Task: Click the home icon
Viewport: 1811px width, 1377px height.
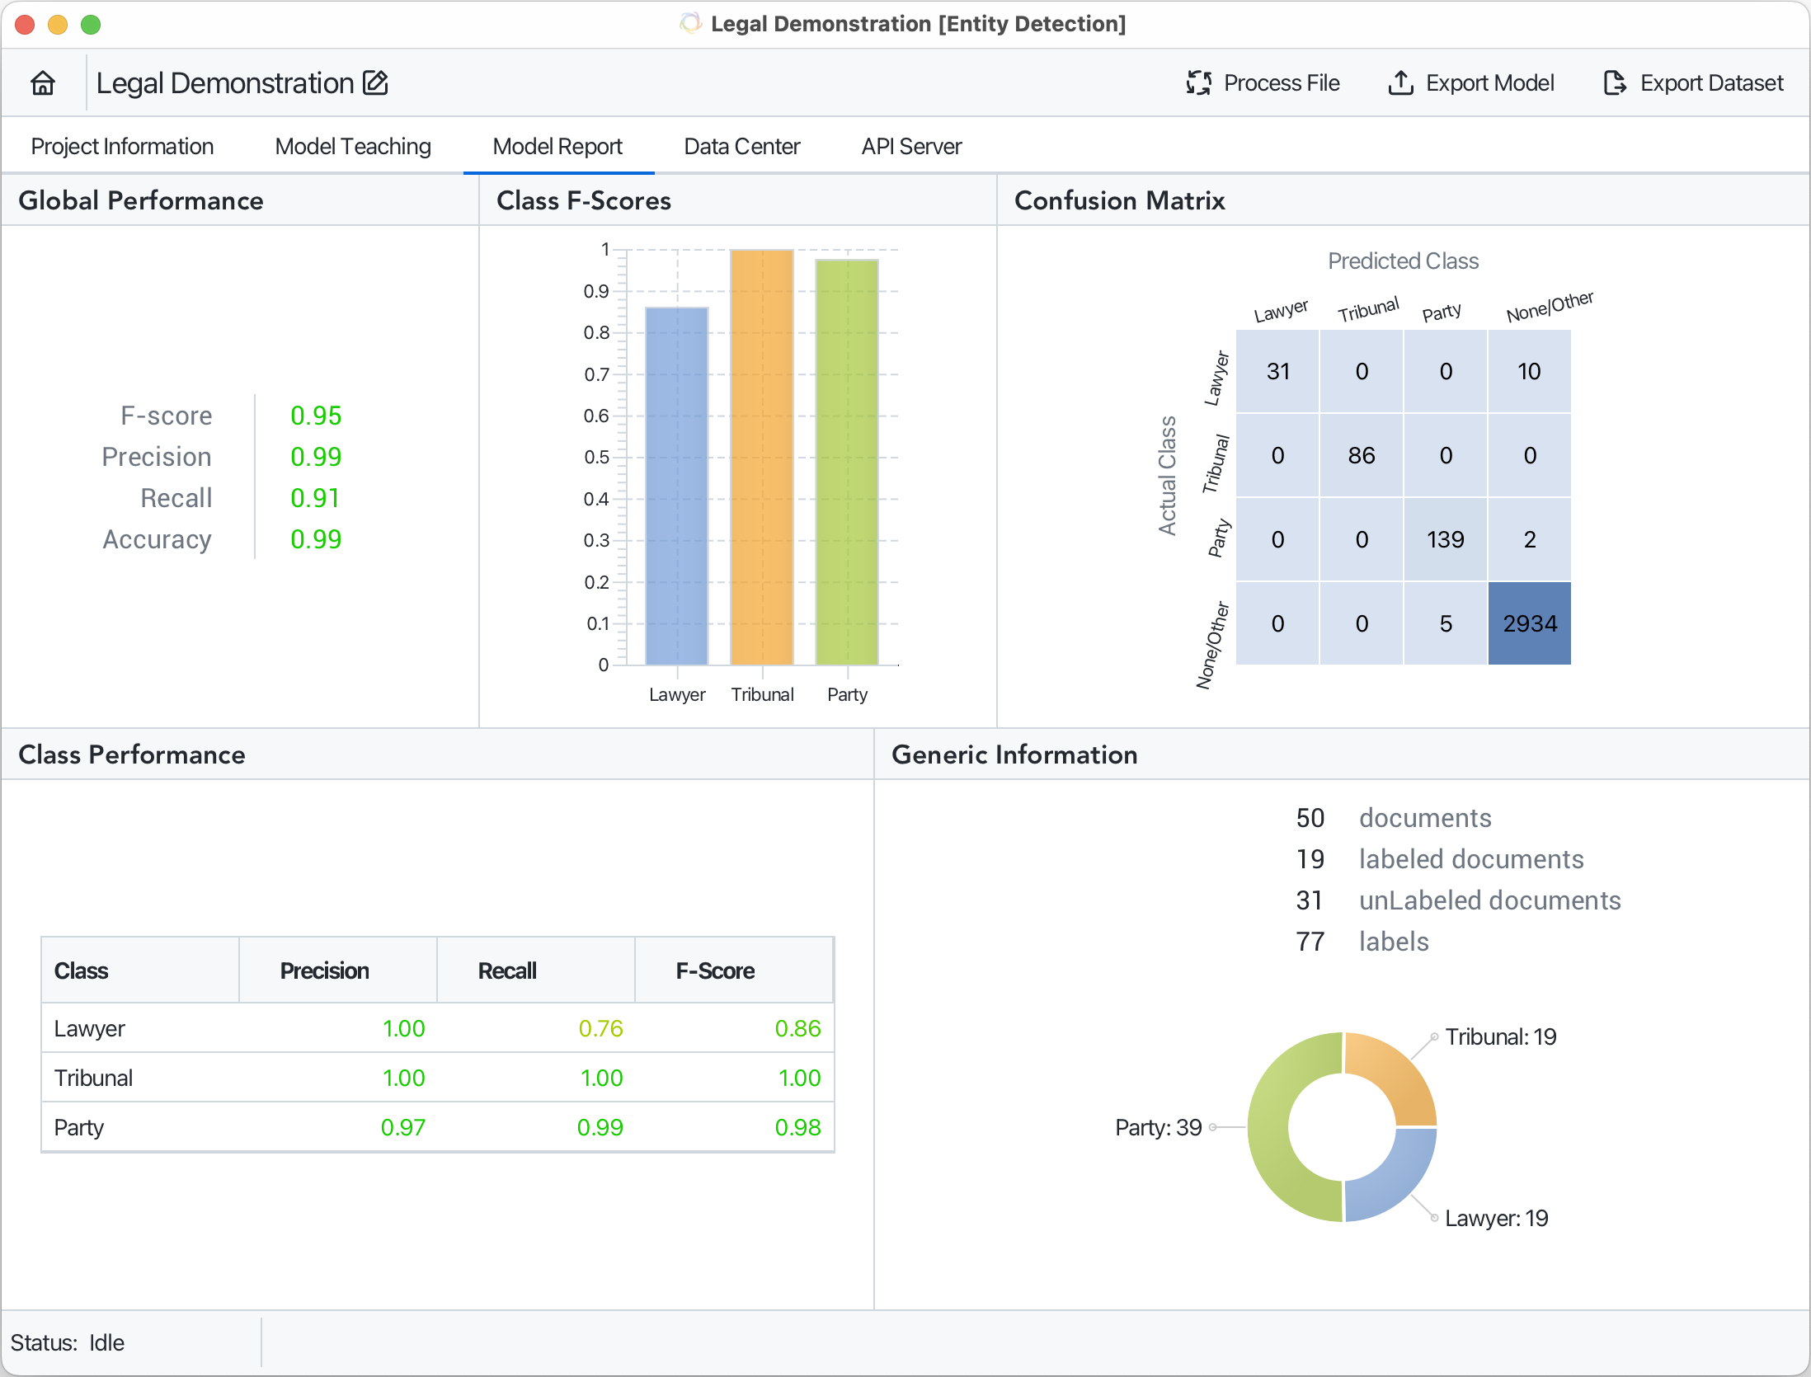Action: 43,83
